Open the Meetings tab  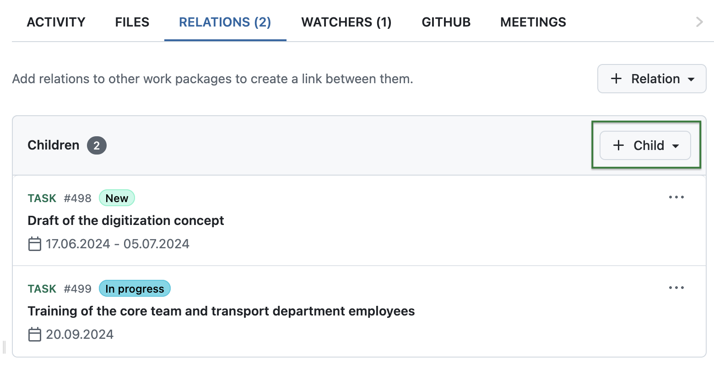tap(533, 21)
